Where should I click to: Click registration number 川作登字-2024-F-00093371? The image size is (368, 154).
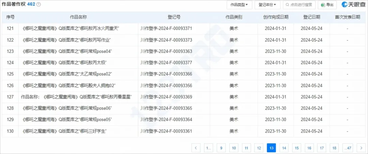(166, 29)
